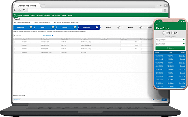Click the Greenshades logo in the green bar
The height and width of the screenshot is (117, 188).
(x=16, y=15)
